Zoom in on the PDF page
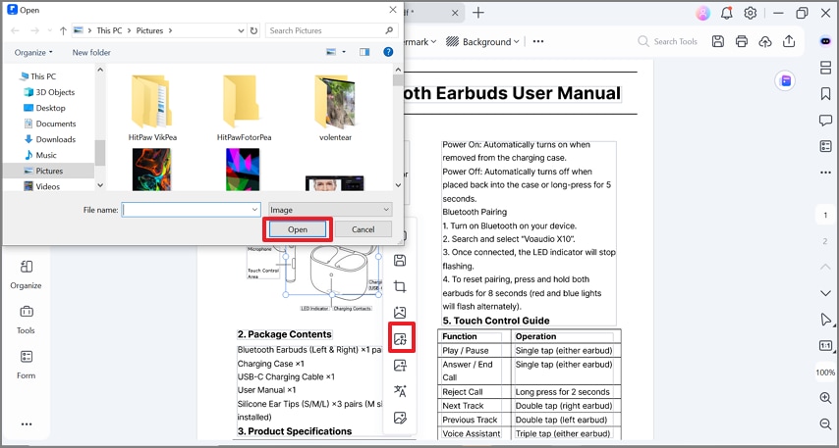Image resolution: width=839 pixels, height=448 pixels. pyautogui.click(x=825, y=398)
